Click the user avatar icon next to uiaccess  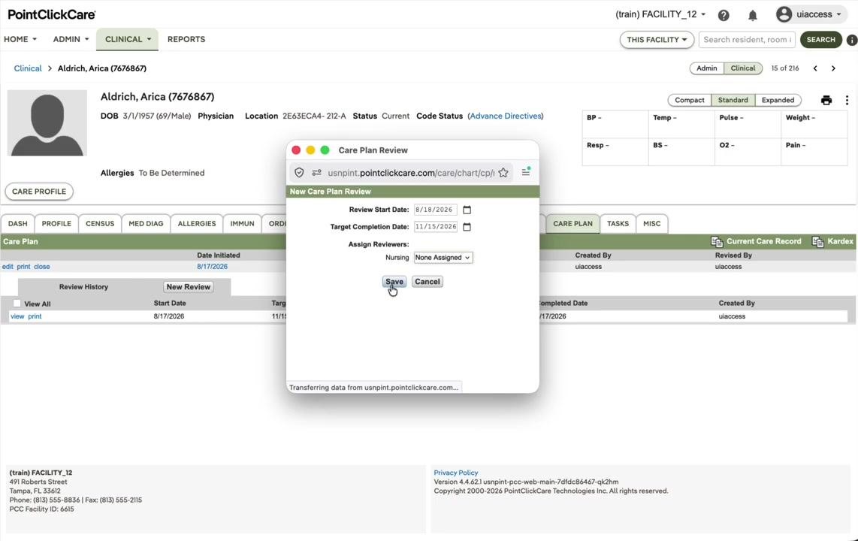point(784,14)
